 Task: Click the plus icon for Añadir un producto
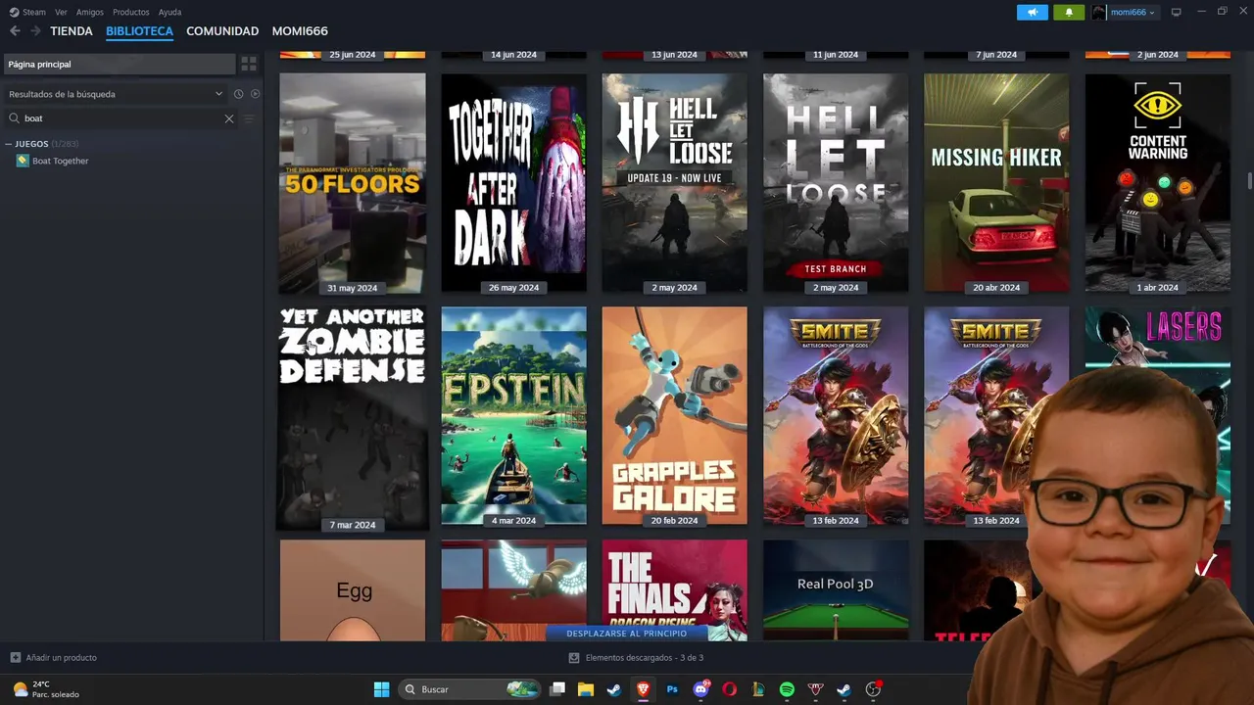pos(15,657)
